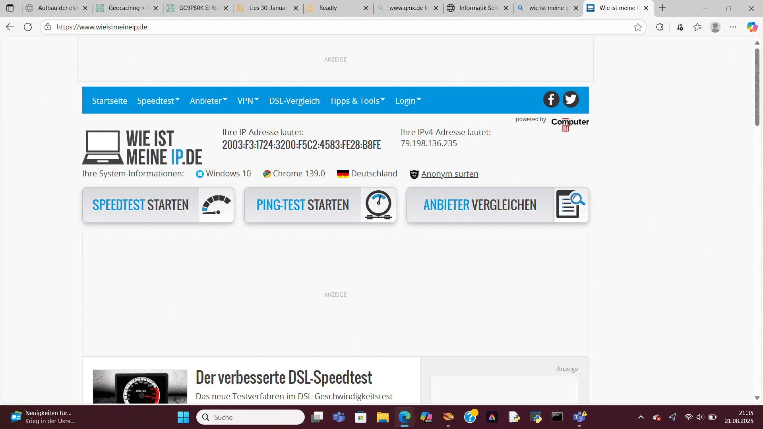Click the browser address bar URL
763x429 pixels.
(102, 27)
